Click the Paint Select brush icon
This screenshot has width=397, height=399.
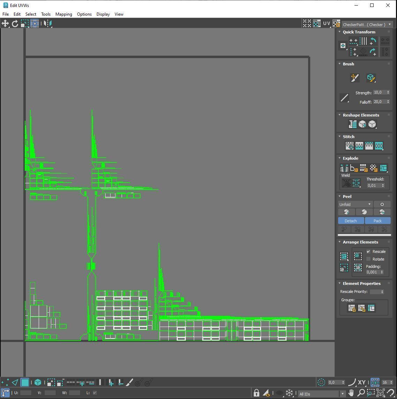point(130,382)
